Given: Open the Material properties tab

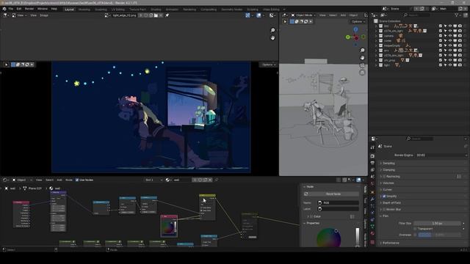Looking at the screenshot, I should click(x=372, y=233).
